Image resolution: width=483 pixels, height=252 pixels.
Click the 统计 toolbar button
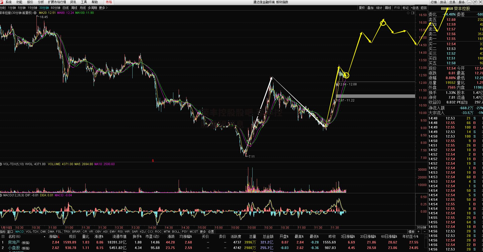[379, 8]
